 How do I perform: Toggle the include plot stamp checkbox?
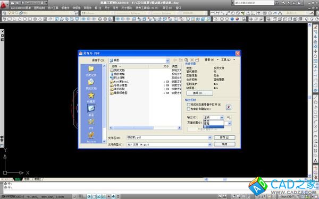coord(189,109)
